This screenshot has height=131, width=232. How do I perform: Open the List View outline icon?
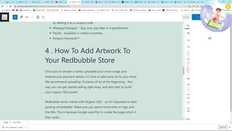pyautogui.click(x=43, y=17)
